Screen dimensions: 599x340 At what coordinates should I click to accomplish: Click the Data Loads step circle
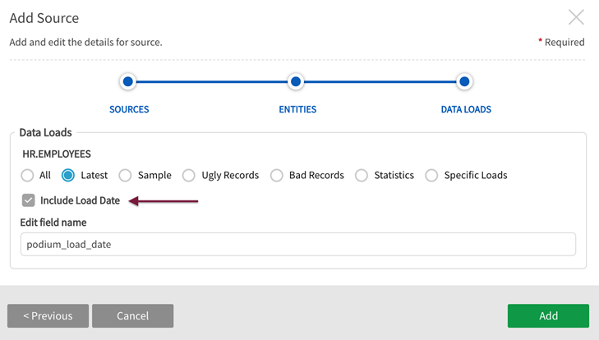click(464, 81)
